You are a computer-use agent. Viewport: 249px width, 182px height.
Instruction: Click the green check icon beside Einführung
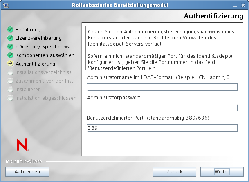10,29
